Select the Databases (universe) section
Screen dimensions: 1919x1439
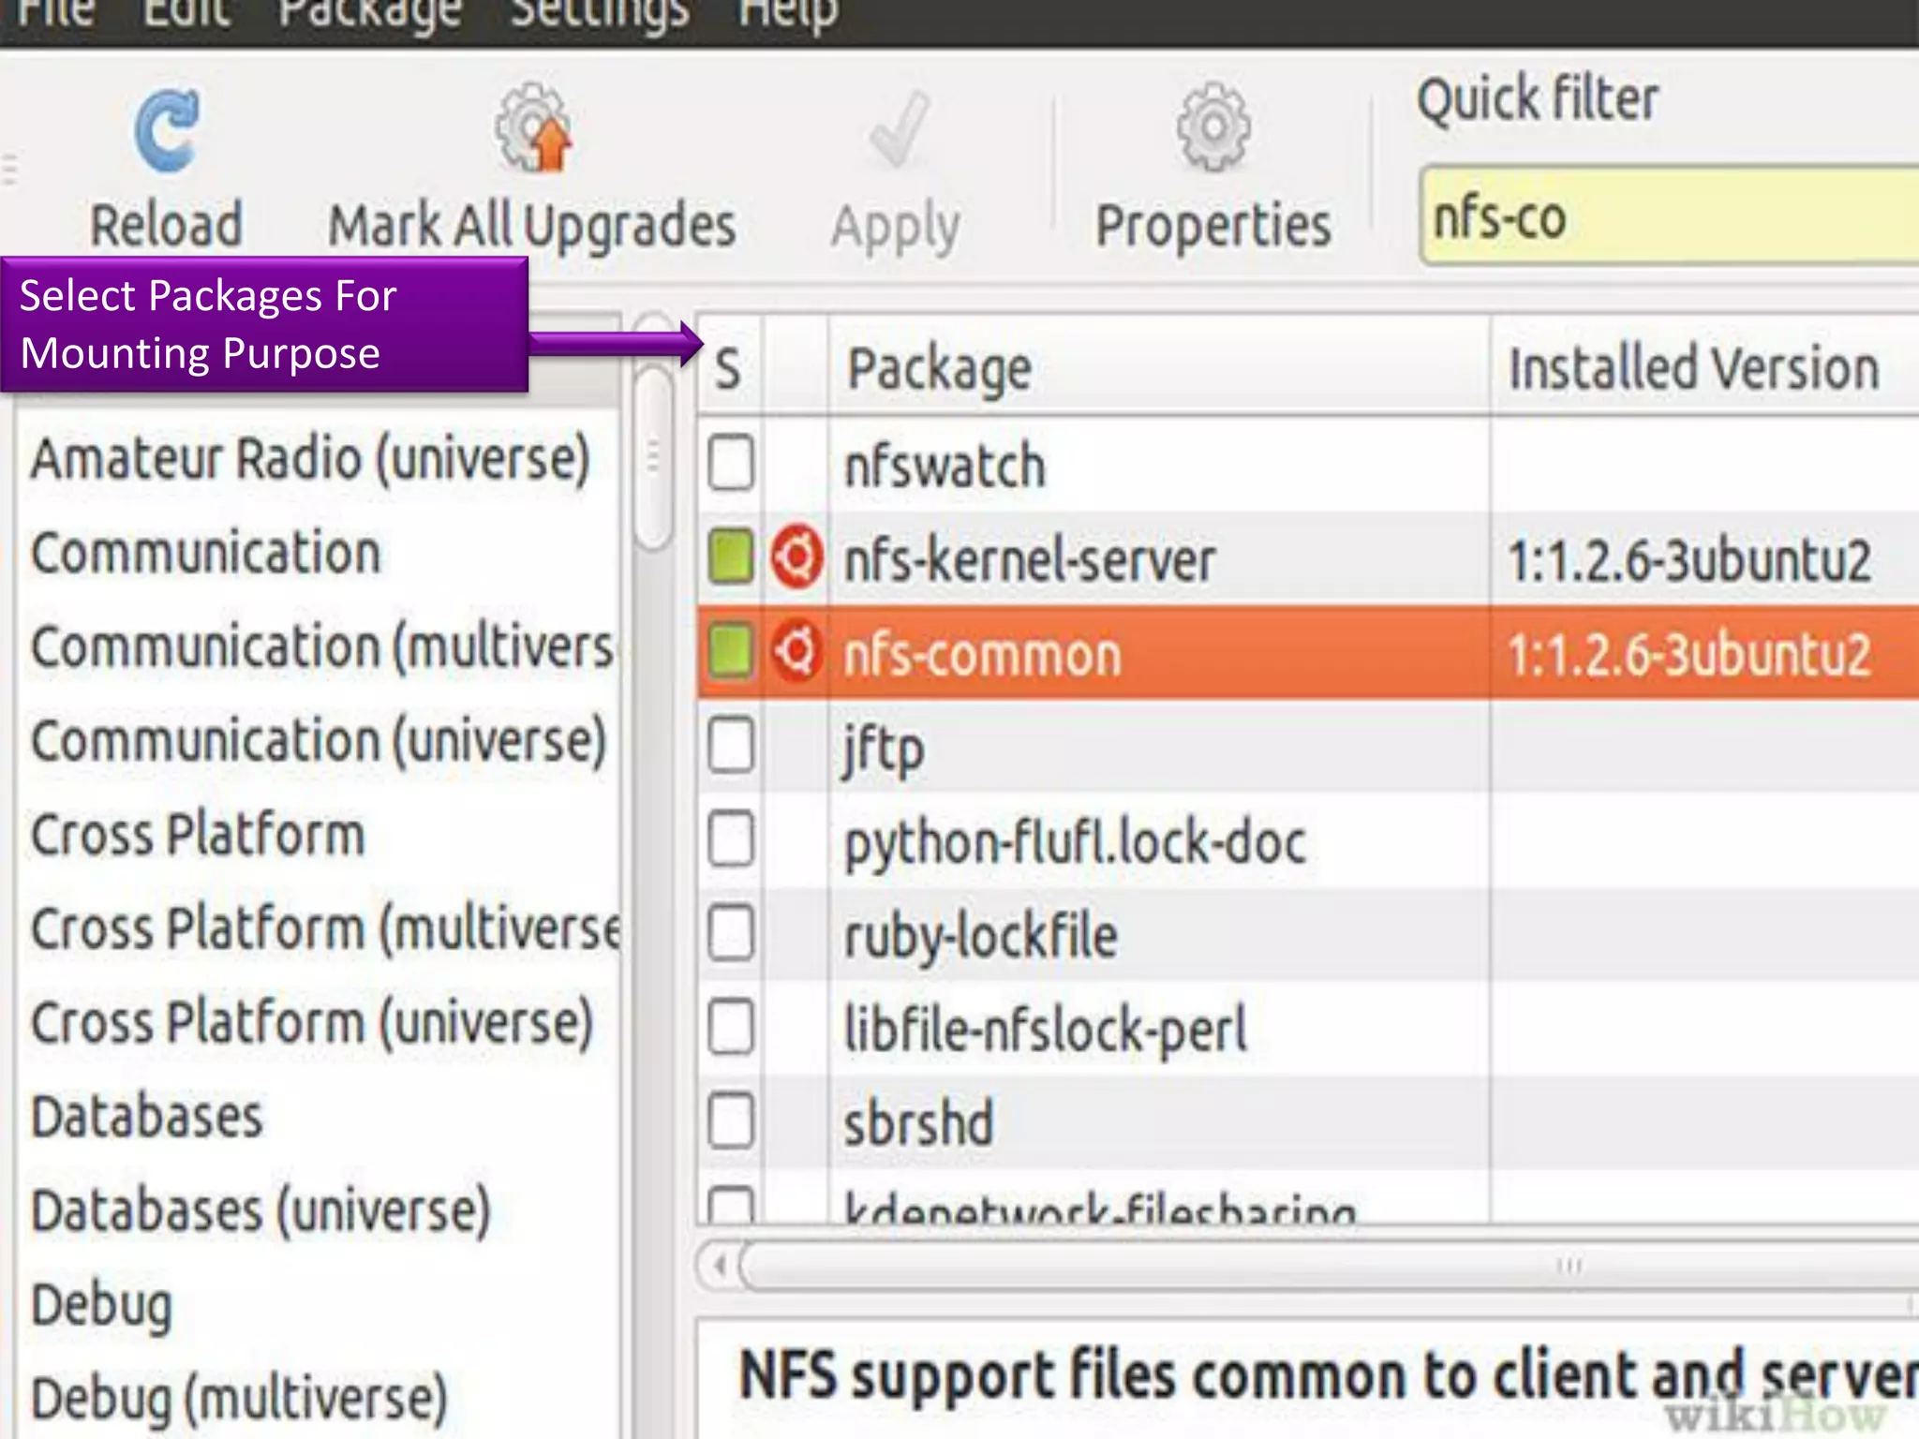click(260, 1211)
